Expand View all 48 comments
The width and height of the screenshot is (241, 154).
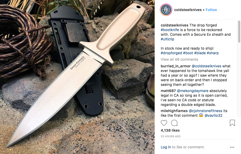point(179,59)
